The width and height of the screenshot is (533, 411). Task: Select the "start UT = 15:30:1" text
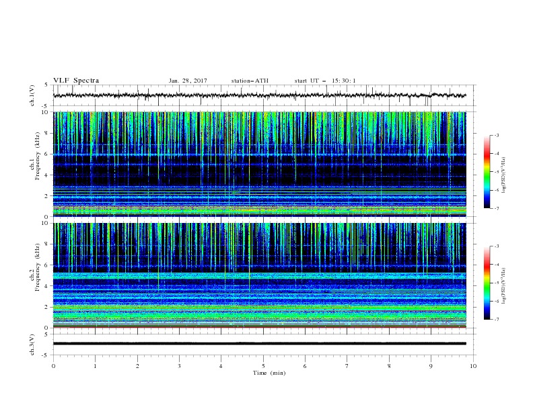pos(325,81)
